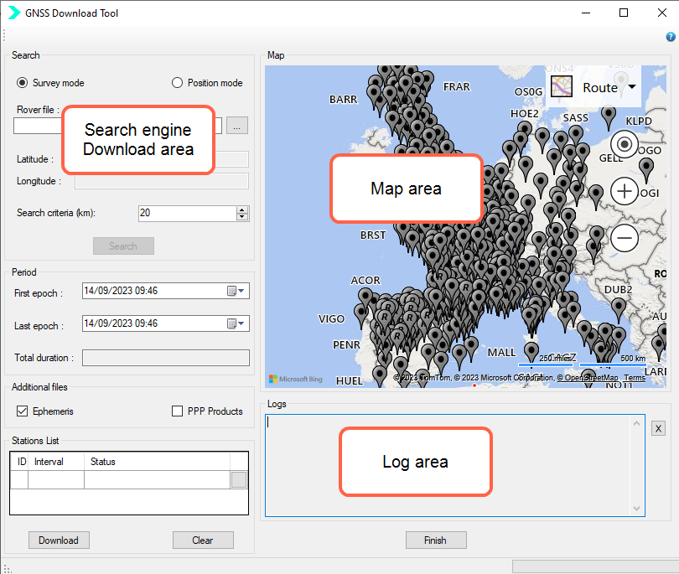Image resolution: width=679 pixels, height=574 pixels.
Task: Click the X button to clear logs
Action: point(658,428)
